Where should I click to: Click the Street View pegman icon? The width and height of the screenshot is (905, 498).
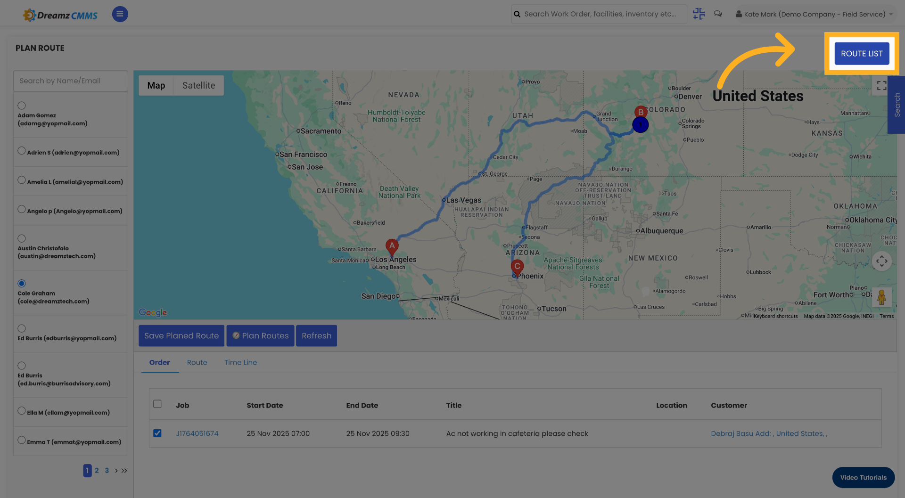(x=881, y=297)
